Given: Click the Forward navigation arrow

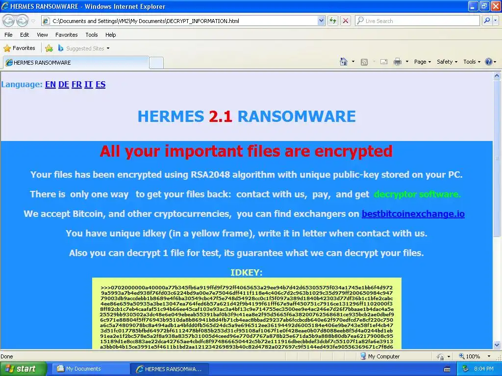Looking at the screenshot, I should [22, 21].
